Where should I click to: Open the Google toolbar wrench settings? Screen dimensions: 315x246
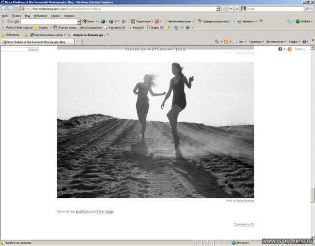(289, 21)
